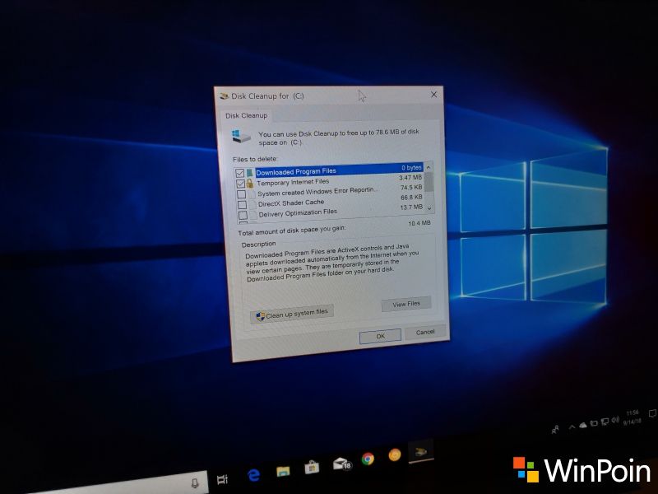
Task: Click the file icon for Delivery Optimization Files
Action: (x=253, y=215)
